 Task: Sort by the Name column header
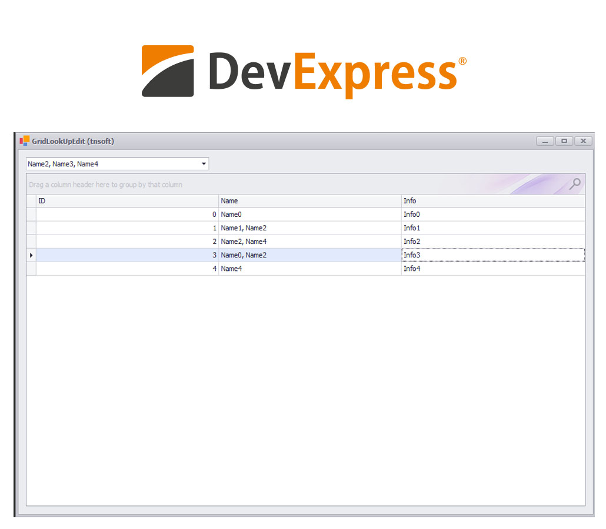[309, 201]
